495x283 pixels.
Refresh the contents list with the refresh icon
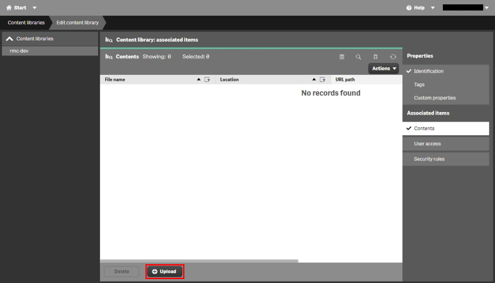click(x=392, y=56)
